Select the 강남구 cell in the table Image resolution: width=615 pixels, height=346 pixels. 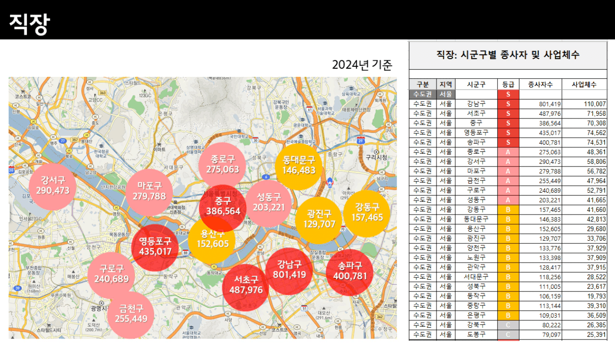pyautogui.click(x=476, y=104)
